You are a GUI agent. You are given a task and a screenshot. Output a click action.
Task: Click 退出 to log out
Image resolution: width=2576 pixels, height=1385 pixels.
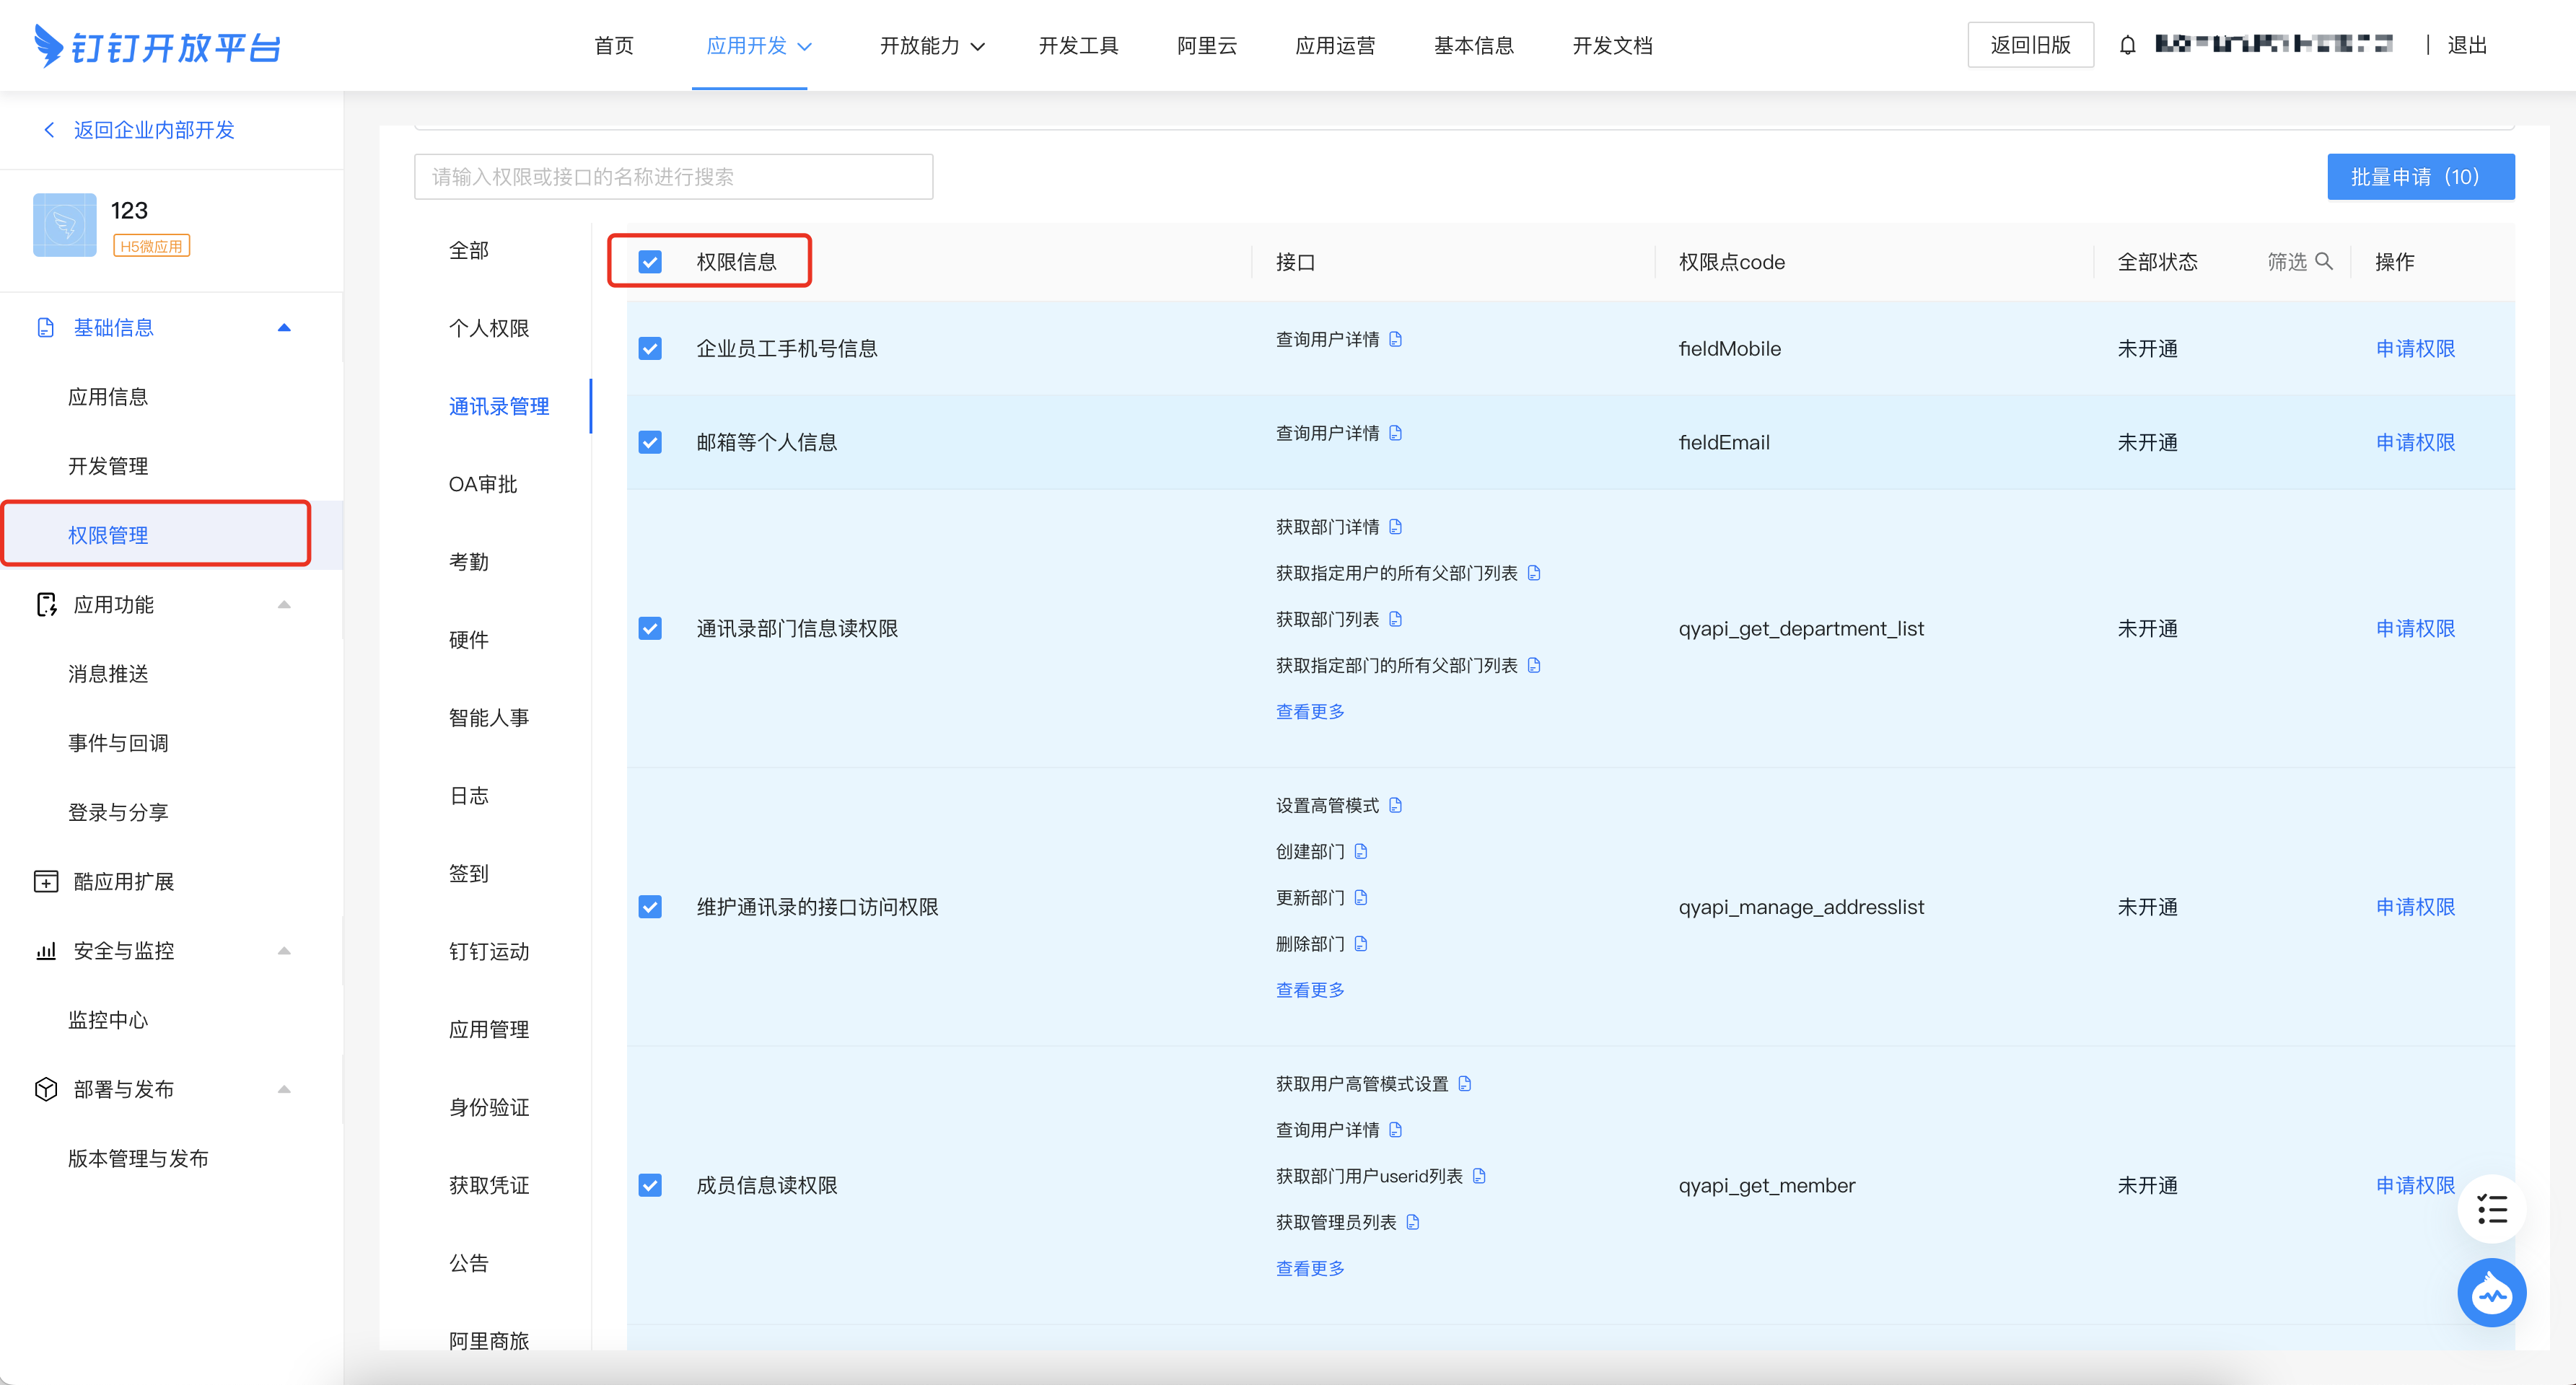click(2467, 46)
